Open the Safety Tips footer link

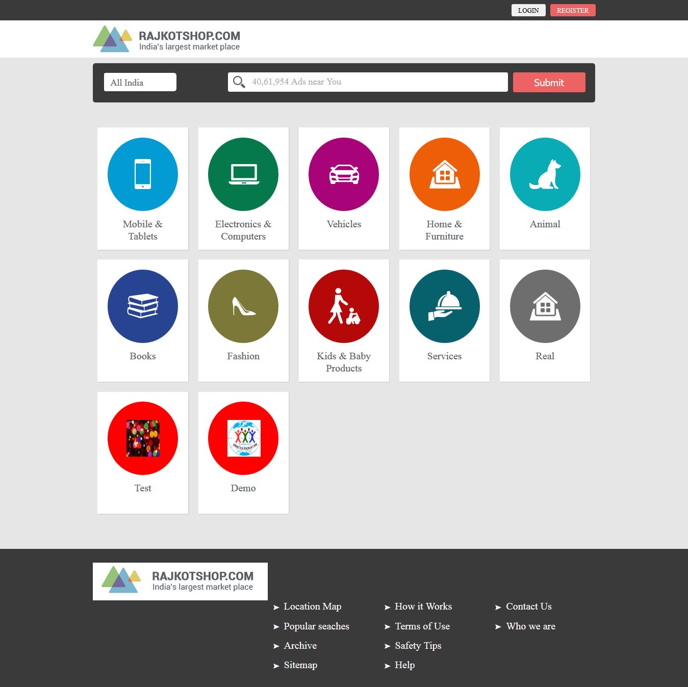click(418, 646)
